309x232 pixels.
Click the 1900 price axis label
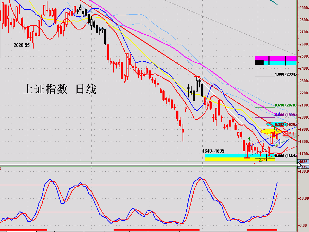coord(304,130)
